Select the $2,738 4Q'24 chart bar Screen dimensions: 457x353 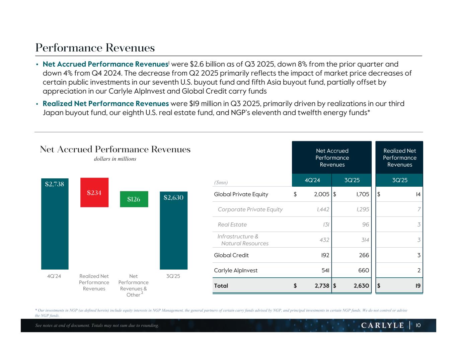[x=55, y=224]
